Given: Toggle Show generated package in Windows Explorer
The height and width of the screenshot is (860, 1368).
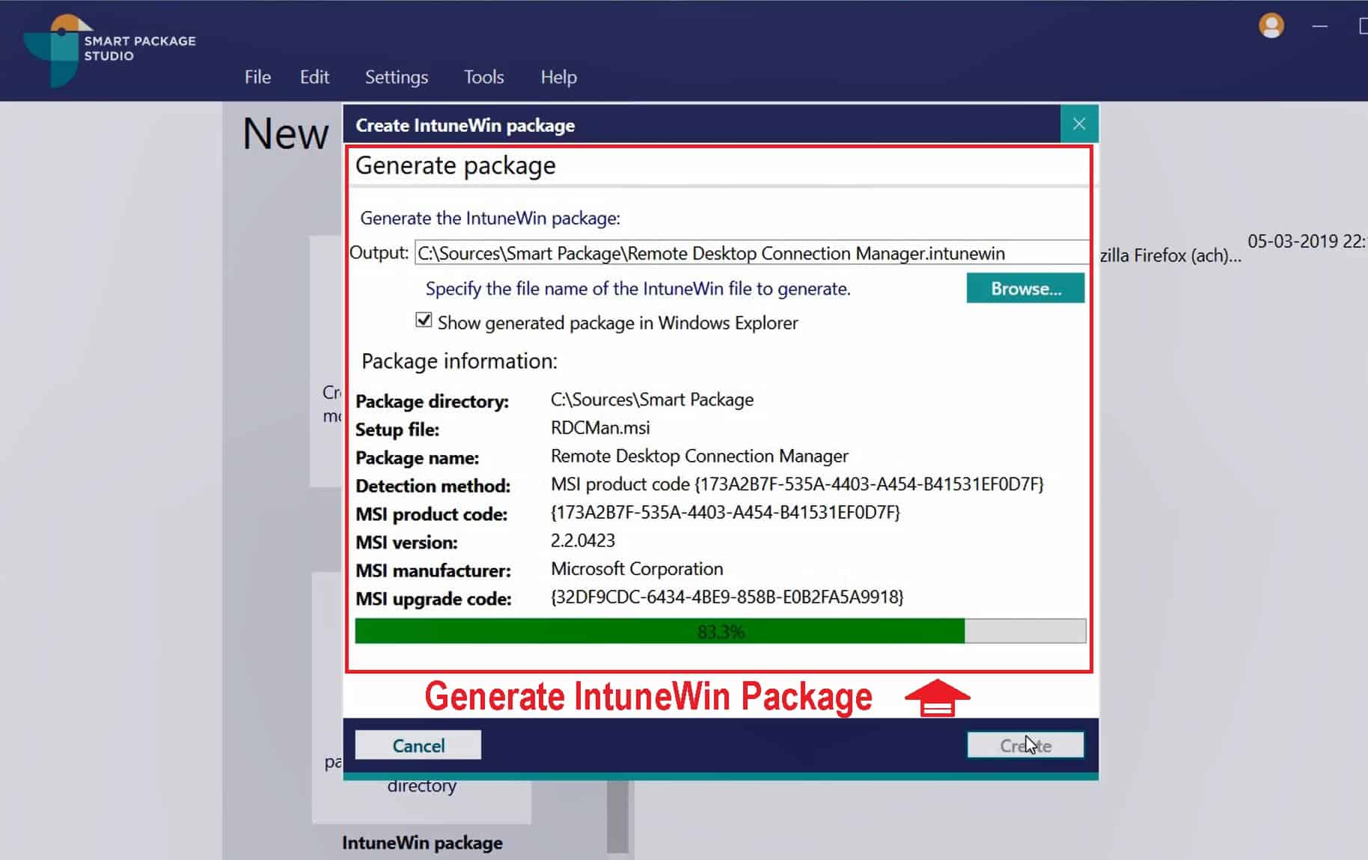Looking at the screenshot, I should click(424, 320).
